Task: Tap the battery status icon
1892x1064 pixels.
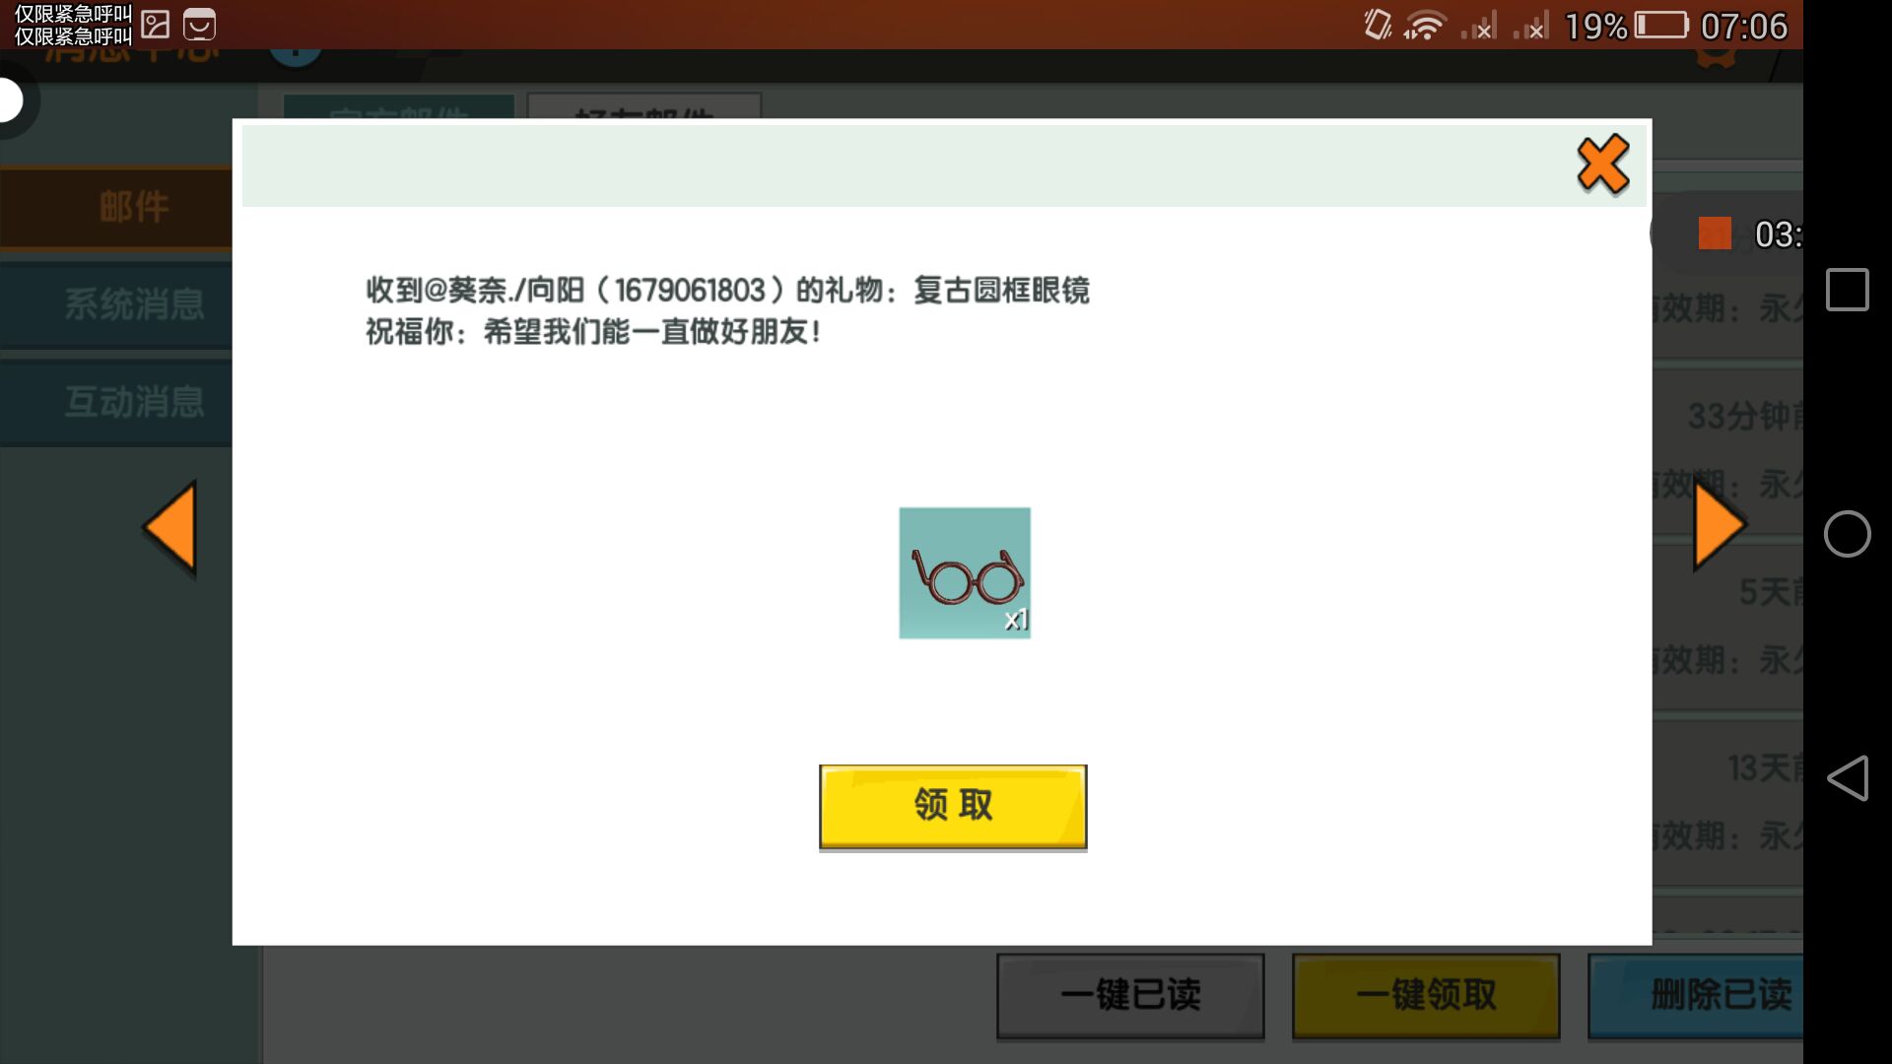Action: [x=1661, y=26]
